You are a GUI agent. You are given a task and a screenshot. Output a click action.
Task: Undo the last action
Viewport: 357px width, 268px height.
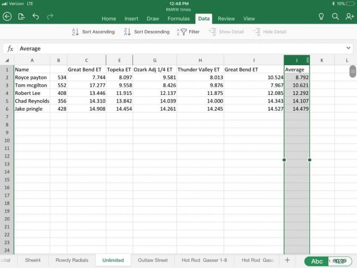[35, 17]
